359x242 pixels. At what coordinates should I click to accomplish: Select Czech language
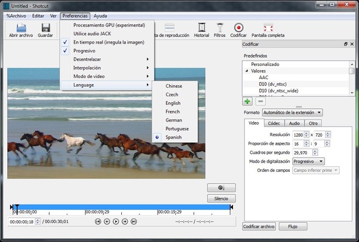pos(175,94)
